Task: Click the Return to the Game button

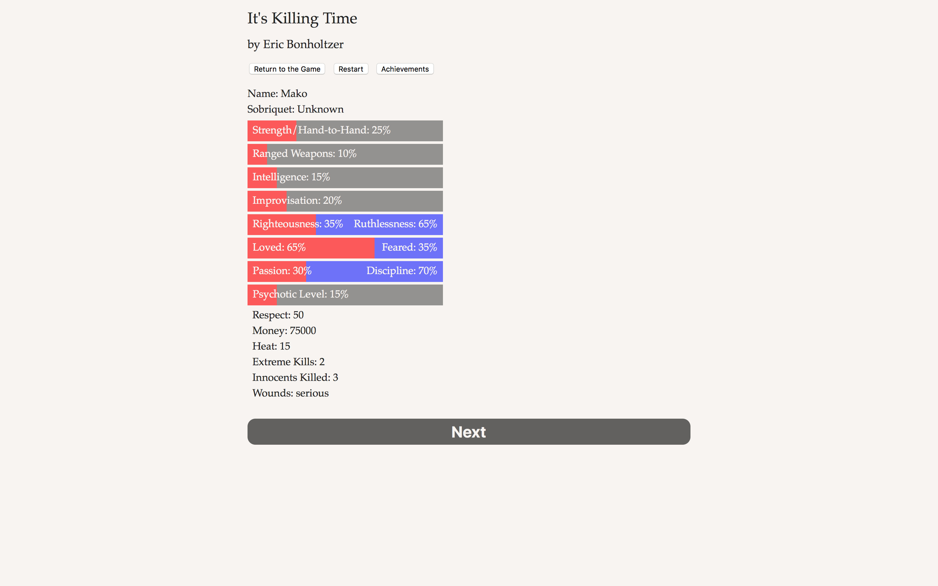Action: tap(287, 69)
